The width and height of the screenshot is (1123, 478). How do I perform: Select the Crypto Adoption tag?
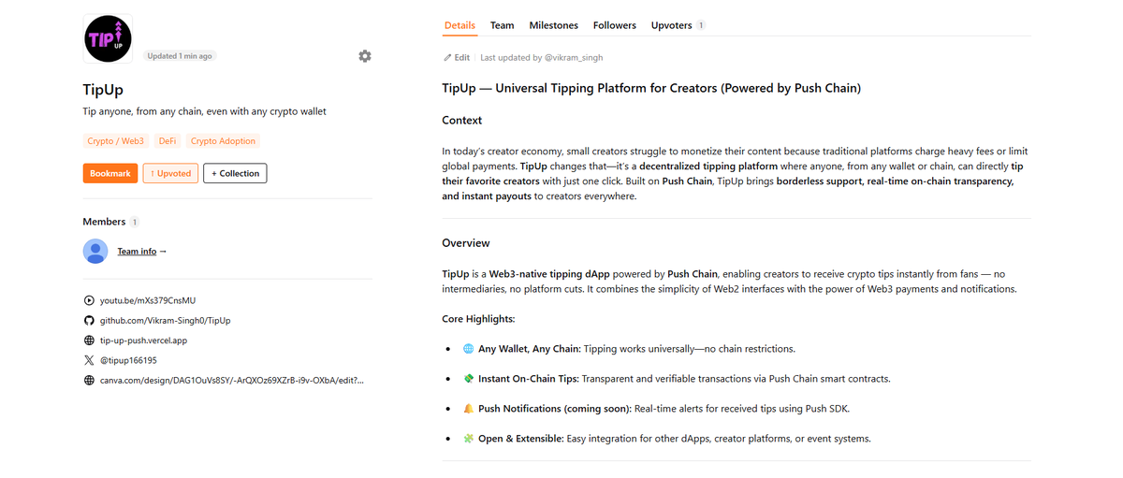pyautogui.click(x=223, y=141)
